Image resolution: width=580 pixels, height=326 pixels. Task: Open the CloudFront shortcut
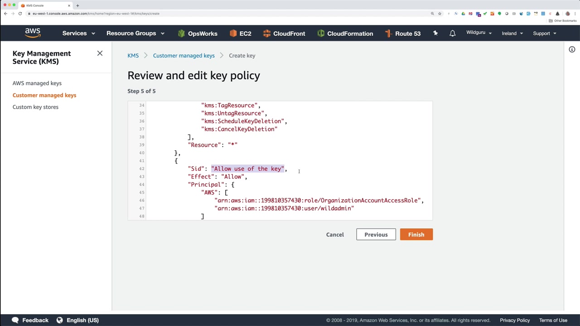tap(284, 34)
